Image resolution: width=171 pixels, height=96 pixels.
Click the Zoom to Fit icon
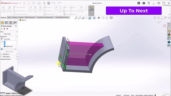(76, 18)
